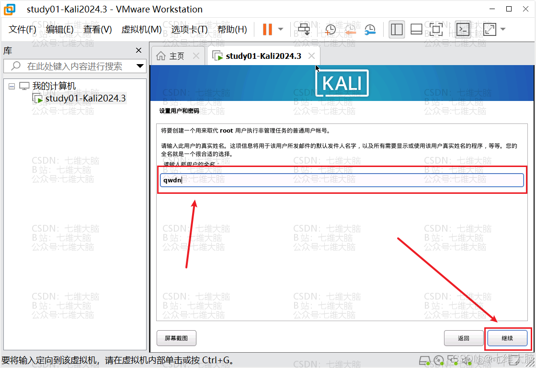Open the 虚拟机(M) menu
Screen dimensions: 536x368
(141, 30)
